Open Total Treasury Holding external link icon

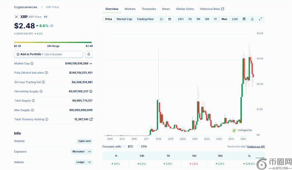click(x=91, y=119)
